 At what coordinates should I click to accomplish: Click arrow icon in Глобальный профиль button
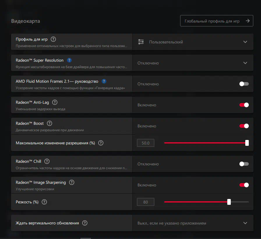(248, 21)
